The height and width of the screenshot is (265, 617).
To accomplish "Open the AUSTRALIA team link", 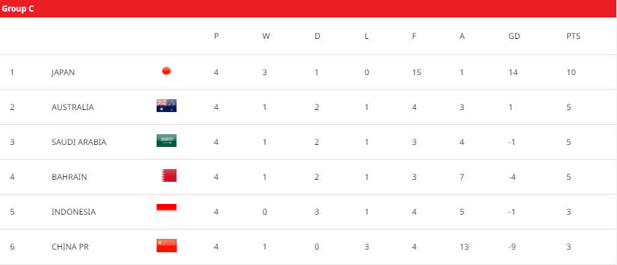I will tap(73, 107).
